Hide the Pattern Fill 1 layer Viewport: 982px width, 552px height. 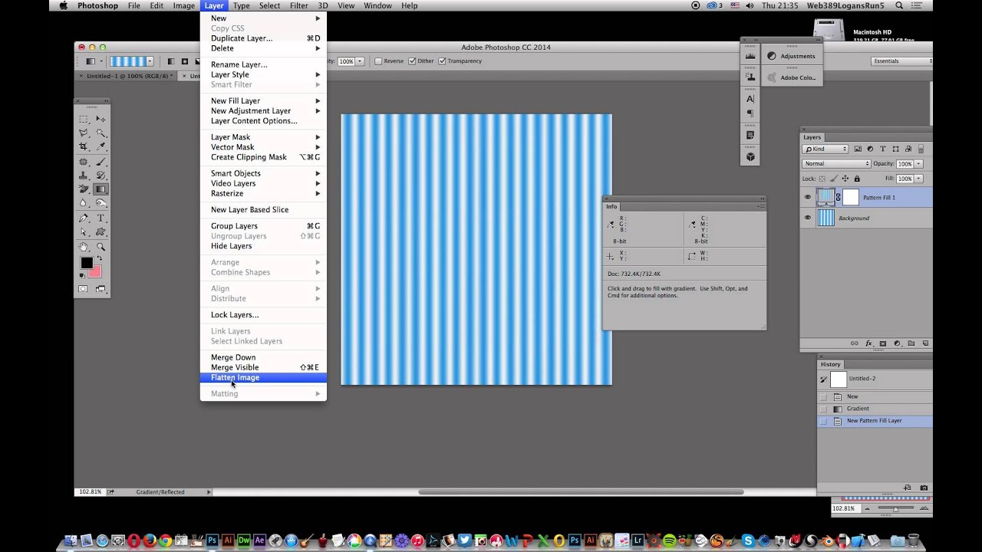tap(807, 198)
